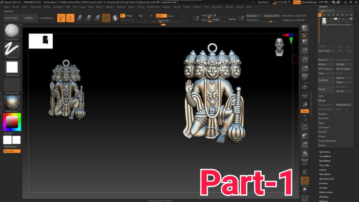Click the Zoom3D view icon
The image size is (359, 202).
pyautogui.click(x=305, y=144)
